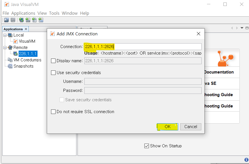The height and width of the screenshot is (164, 249).
Task: Open the first 'hooting Guide' link on Start Page
Action: click(x=219, y=95)
